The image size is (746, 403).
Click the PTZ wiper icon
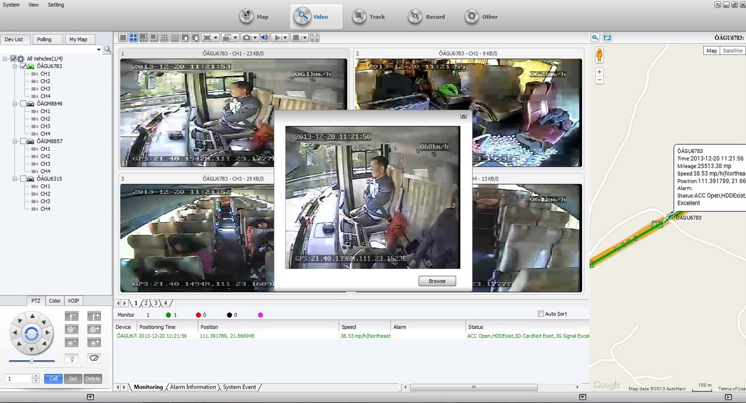94,358
